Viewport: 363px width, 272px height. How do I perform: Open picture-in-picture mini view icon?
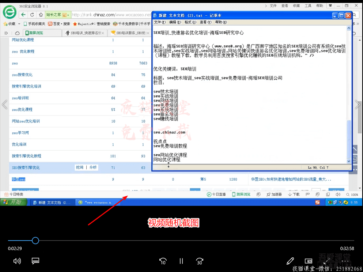[309, 261]
